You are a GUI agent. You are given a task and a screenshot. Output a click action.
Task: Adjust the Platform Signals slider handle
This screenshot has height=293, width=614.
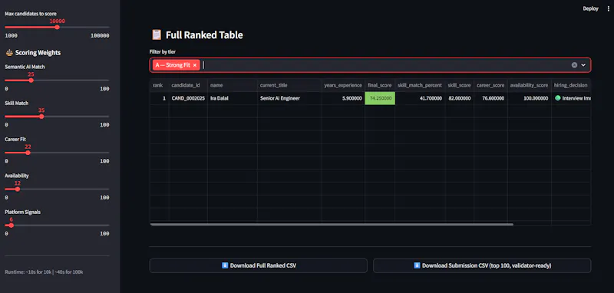(x=11, y=226)
